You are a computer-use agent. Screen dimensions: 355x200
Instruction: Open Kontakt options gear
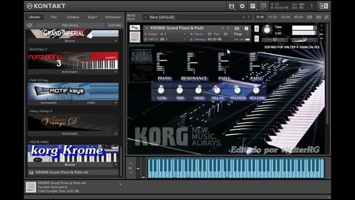[242, 6]
